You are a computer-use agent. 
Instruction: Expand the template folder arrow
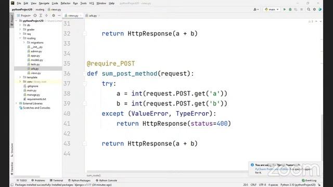coord(20,77)
